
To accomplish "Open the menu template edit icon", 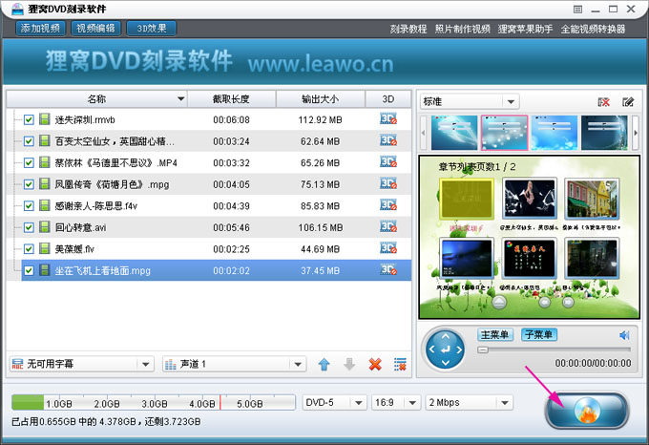I will (x=627, y=102).
